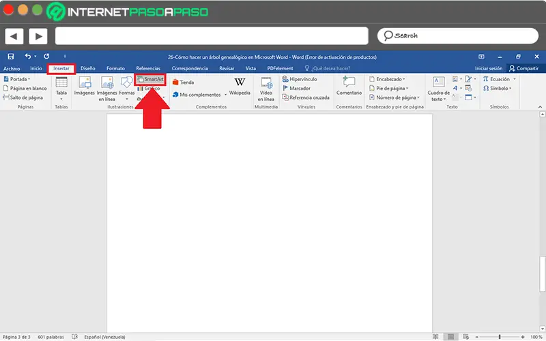This screenshot has width=546, height=341.
Task: Open the Encabezado dropdown
Action: click(387, 79)
